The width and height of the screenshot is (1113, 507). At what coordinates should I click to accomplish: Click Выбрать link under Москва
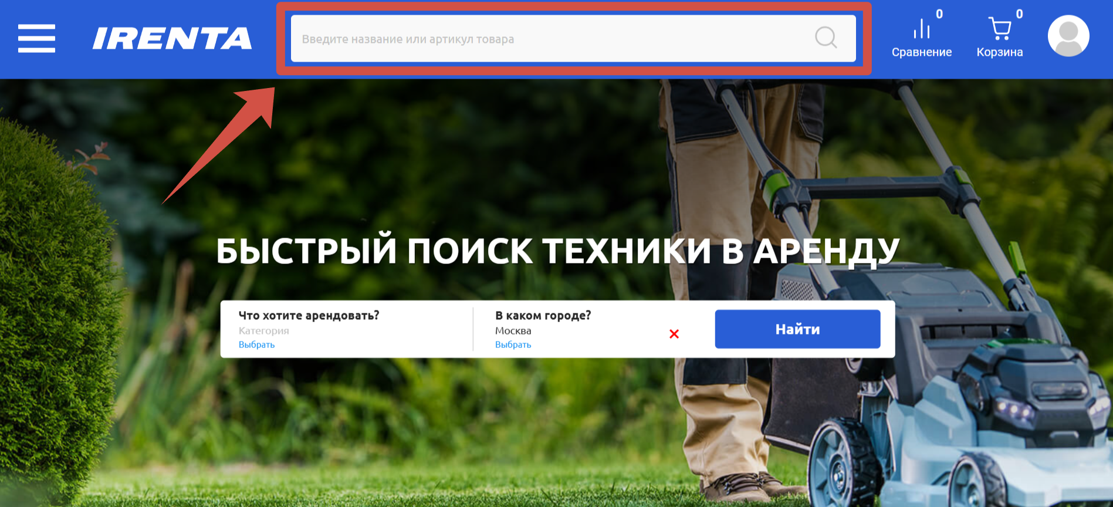point(513,345)
